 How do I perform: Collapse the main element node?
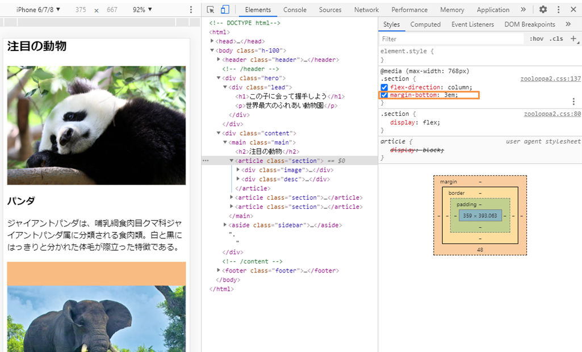pyautogui.click(x=225, y=142)
